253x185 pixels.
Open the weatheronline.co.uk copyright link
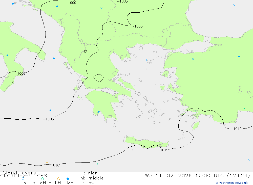[232, 183]
